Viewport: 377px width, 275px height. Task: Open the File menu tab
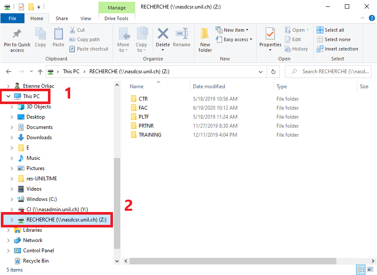click(x=12, y=18)
